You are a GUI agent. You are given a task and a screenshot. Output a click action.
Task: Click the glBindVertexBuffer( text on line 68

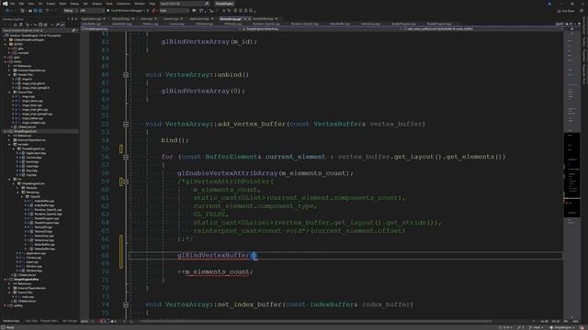[x=217, y=256]
